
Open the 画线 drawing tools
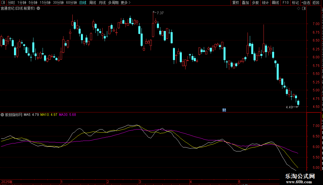click(276, 3)
